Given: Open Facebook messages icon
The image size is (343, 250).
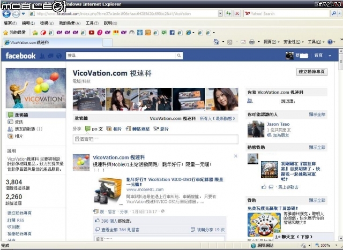Looking at the screenshot, I should (x=50, y=56).
